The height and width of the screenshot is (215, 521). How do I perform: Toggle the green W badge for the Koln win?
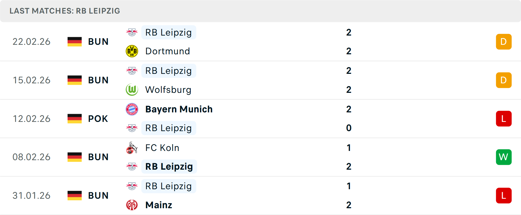[x=504, y=157]
